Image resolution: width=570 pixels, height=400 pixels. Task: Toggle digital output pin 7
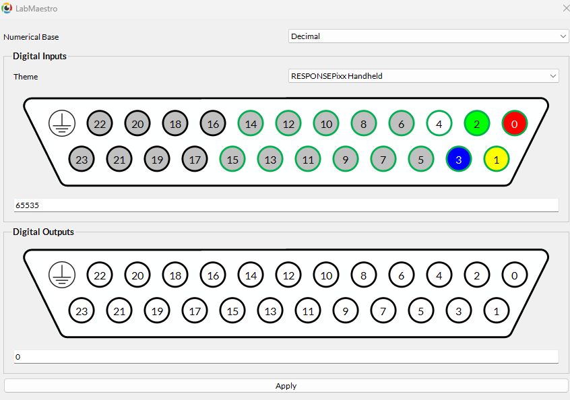pyautogui.click(x=383, y=310)
